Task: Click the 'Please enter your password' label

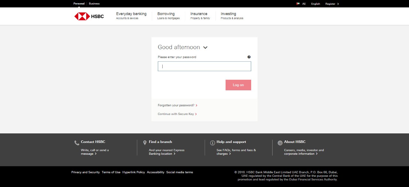Action: click(x=177, y=57)
